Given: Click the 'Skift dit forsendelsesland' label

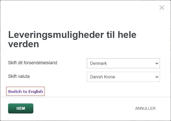Looking at the screenshot, I should click(33, 63).
